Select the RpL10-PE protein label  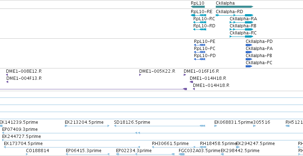pos(205,41)
